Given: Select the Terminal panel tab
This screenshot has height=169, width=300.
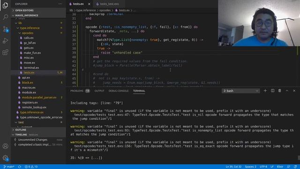Looking at the screenshot, I should tap(139, 91).
